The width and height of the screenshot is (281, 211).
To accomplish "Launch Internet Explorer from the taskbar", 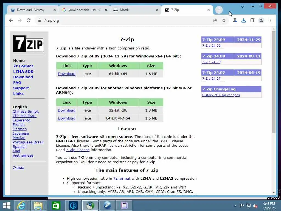I will coord(21,206).
